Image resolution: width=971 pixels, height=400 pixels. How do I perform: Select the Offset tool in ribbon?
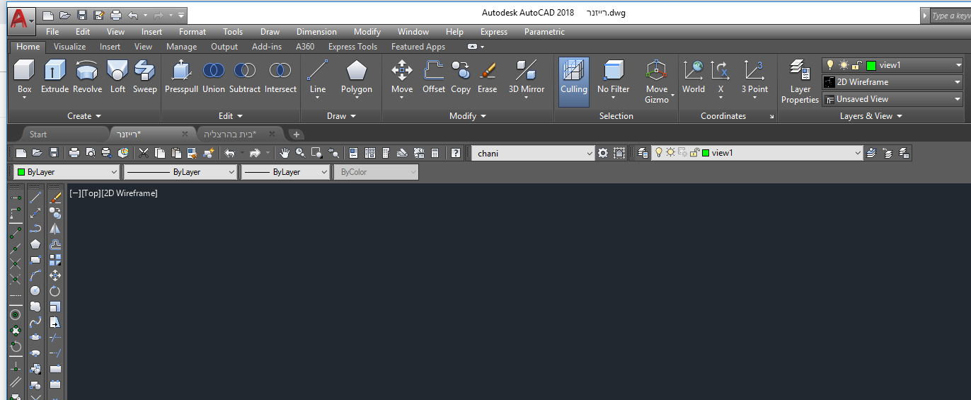pos(434,76)
